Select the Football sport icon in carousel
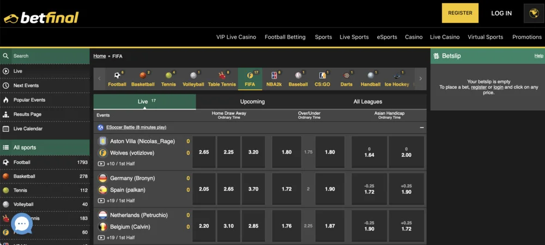The height and width of the screenshot is (245, 545). click(117, 79)
